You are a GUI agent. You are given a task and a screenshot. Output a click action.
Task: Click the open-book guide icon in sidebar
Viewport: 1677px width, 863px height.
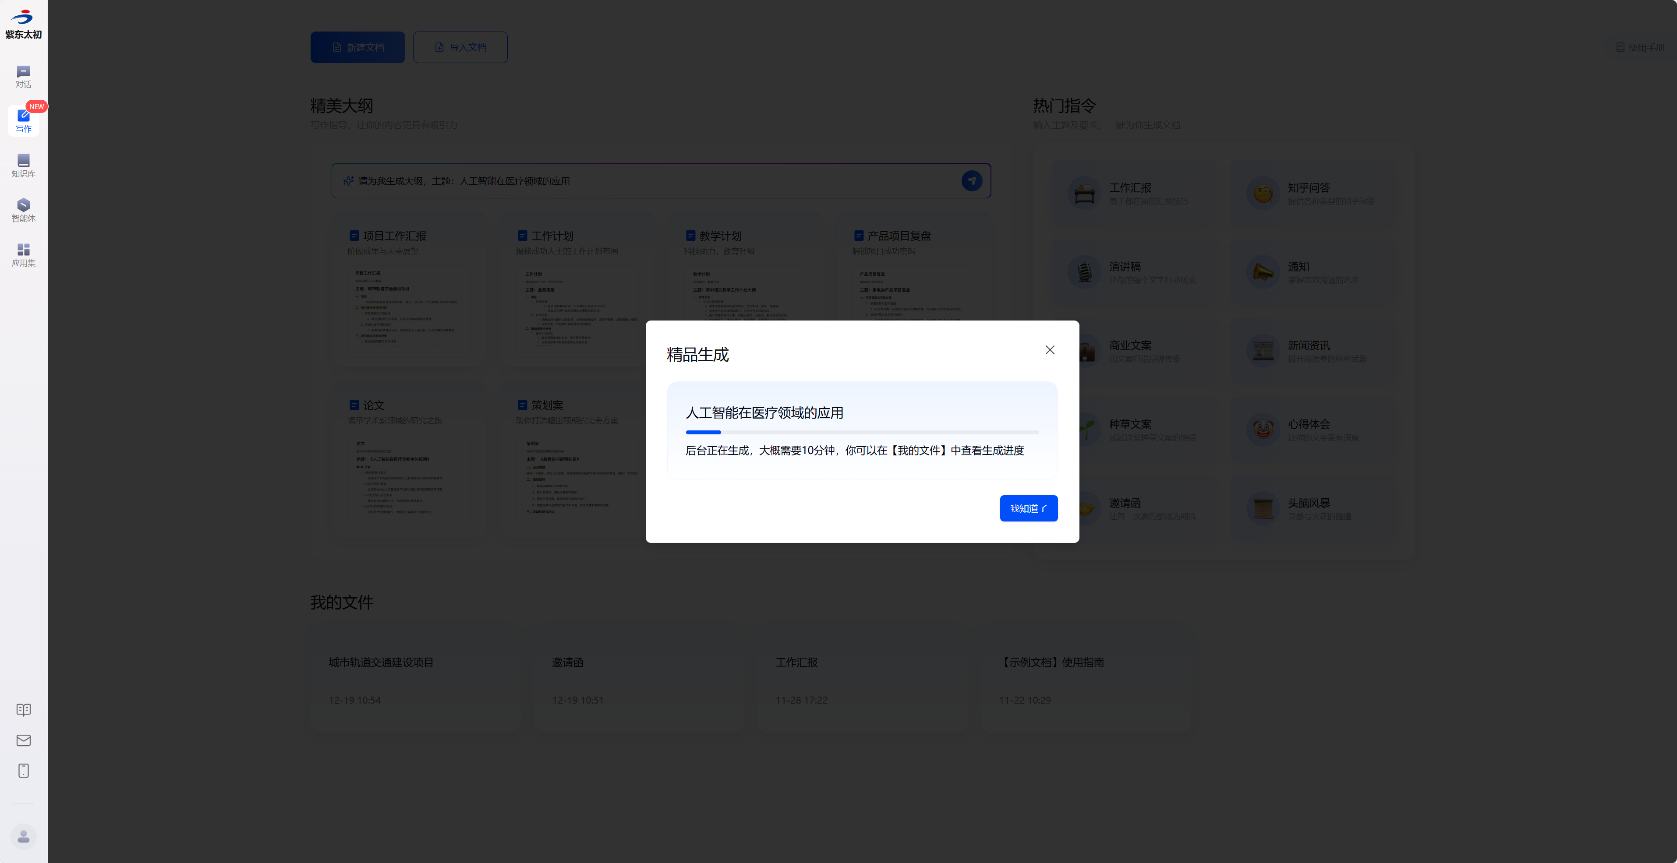[23, 709]
